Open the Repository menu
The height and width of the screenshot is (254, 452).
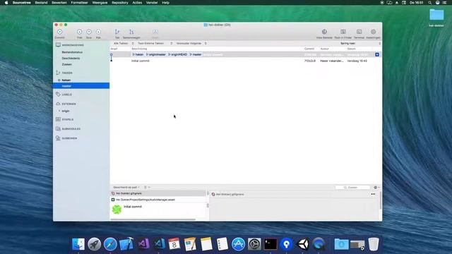pyautogui.click(x=120, y=3)
